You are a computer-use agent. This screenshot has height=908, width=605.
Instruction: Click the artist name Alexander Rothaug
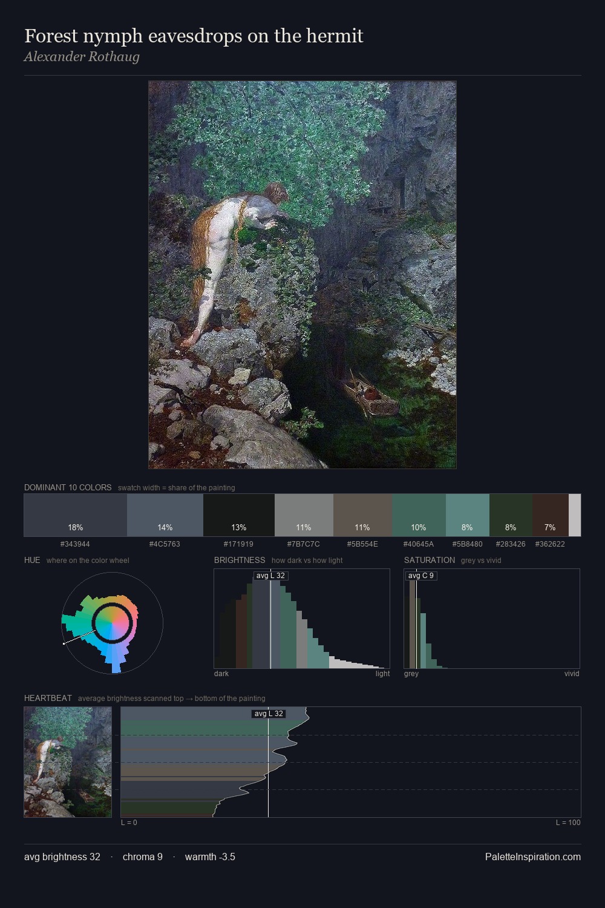(x=82, y=57)
